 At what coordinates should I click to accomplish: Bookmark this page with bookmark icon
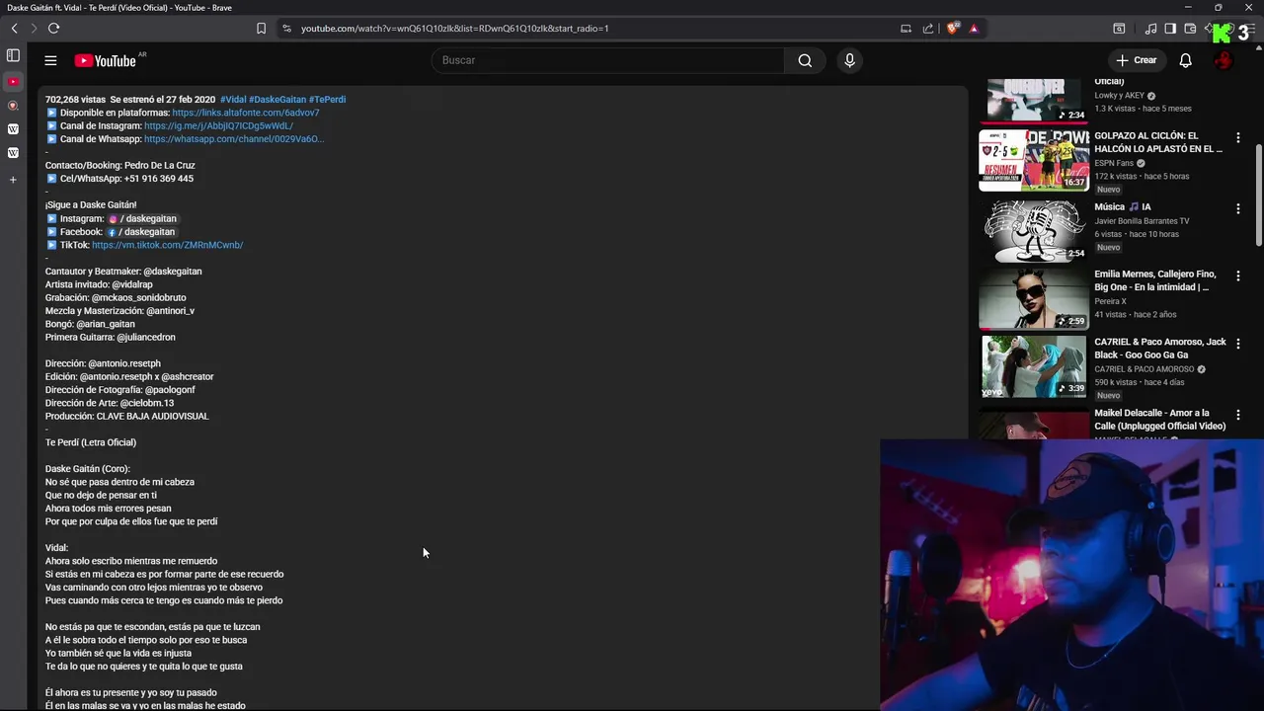(261, 29)
